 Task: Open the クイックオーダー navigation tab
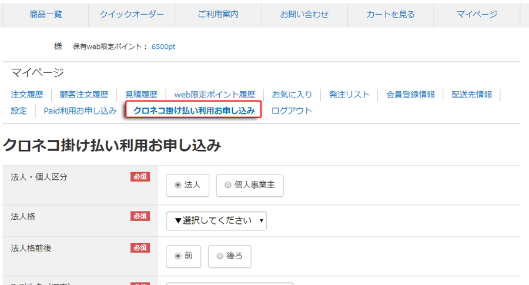click(x=132, y=15)
